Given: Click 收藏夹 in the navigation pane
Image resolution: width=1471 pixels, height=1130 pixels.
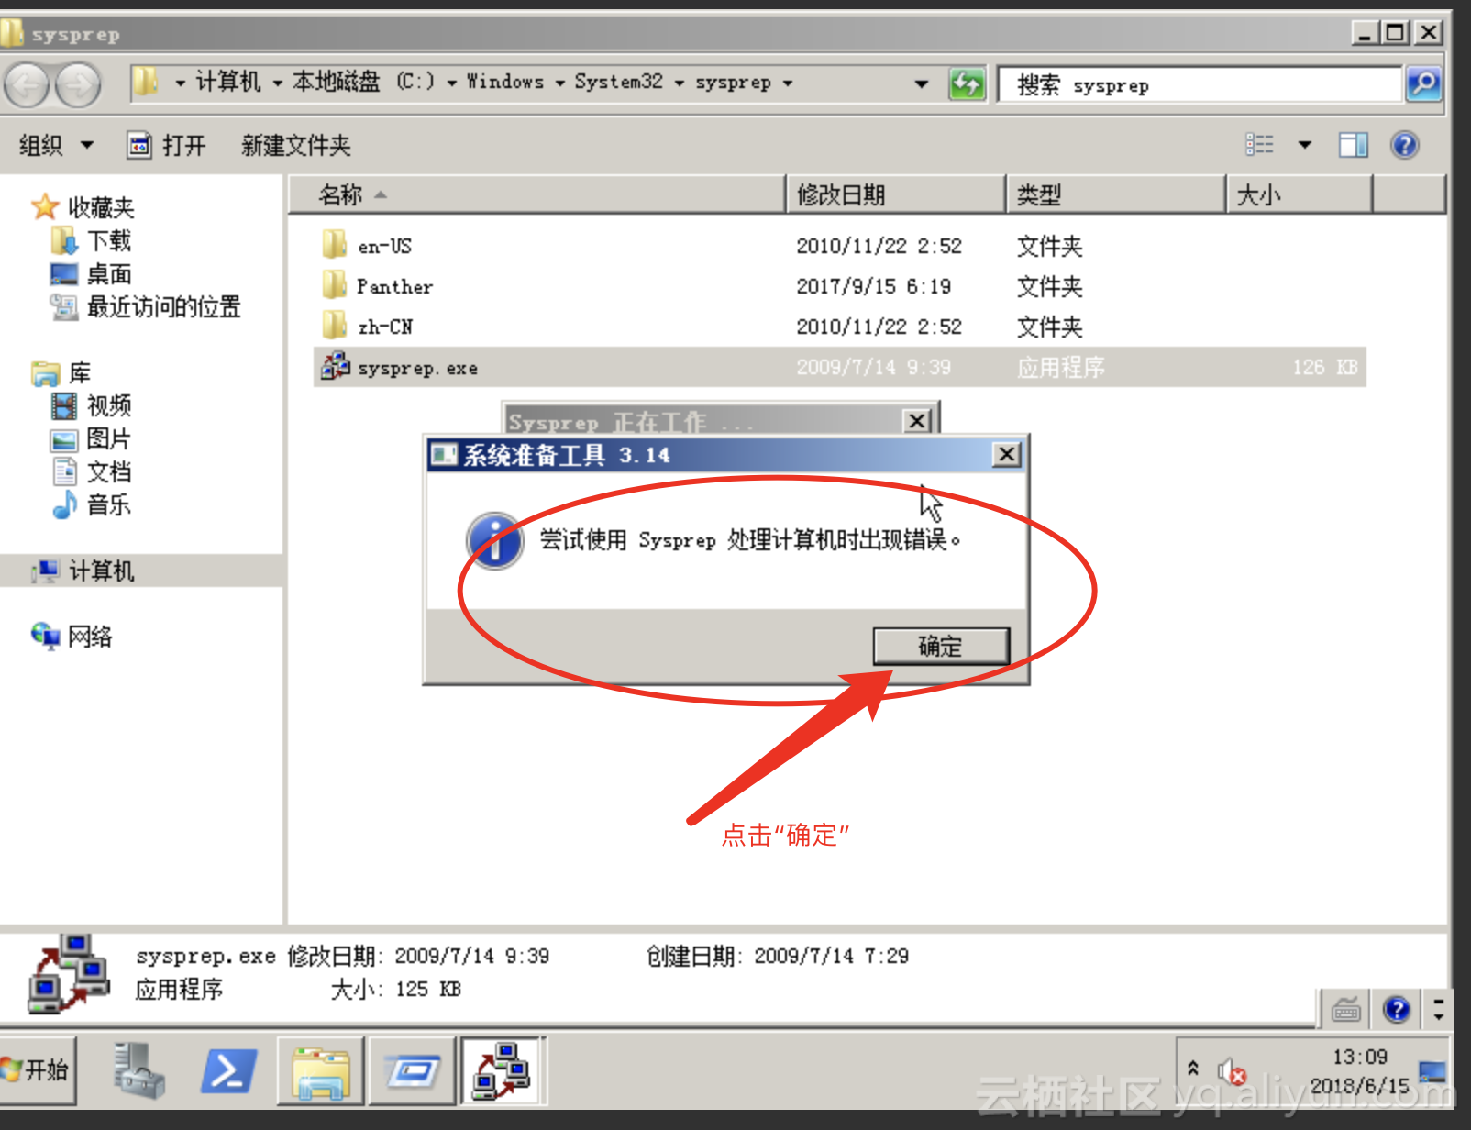Looking at the screenshot, I should [101, 207].
